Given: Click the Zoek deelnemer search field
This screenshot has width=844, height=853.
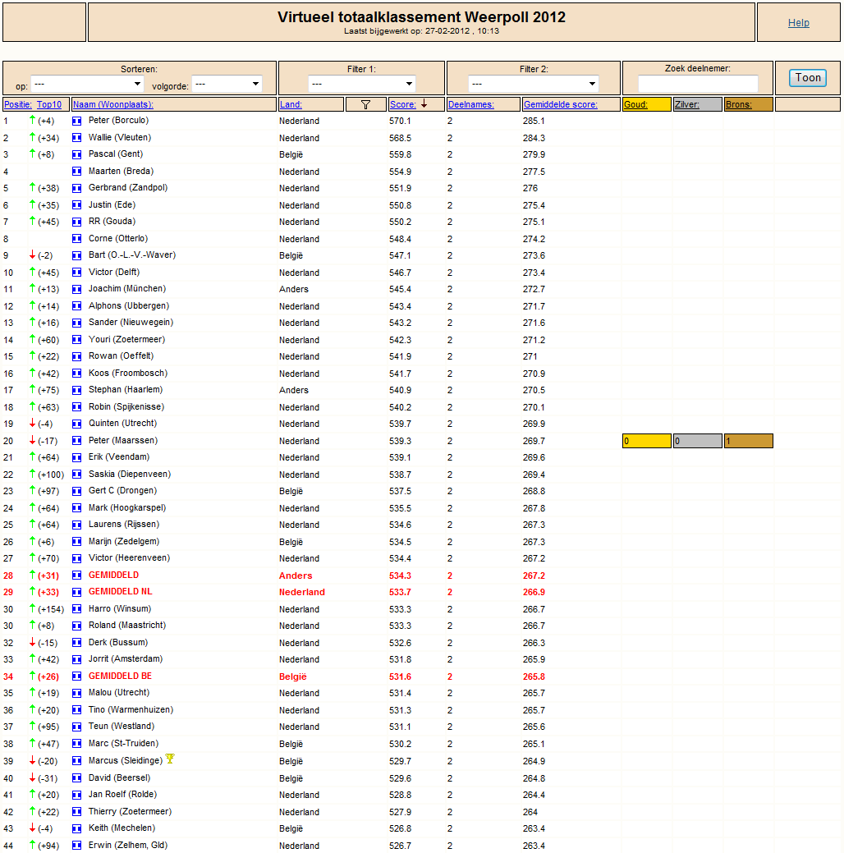Looking at the screenshot, I should 698,84.
